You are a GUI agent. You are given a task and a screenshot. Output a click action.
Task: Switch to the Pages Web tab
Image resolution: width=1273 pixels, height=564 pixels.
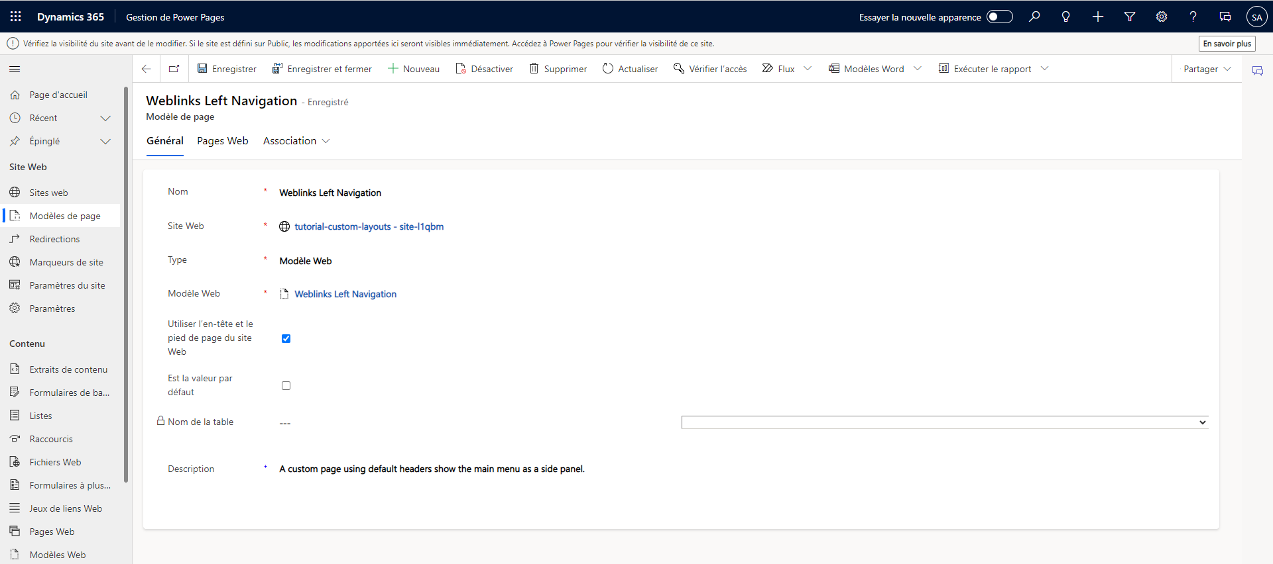tap(223, 141)
